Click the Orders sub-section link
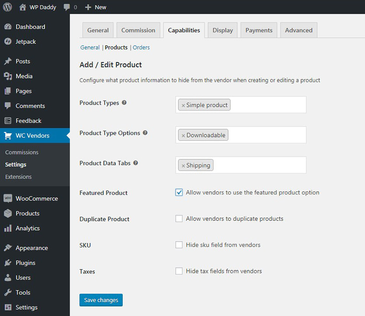Viewport: 365px width, 316px height. pyautogui.click(x=141, y=47)
